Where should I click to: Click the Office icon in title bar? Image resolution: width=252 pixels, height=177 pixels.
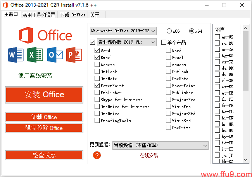tap(5, 5)
